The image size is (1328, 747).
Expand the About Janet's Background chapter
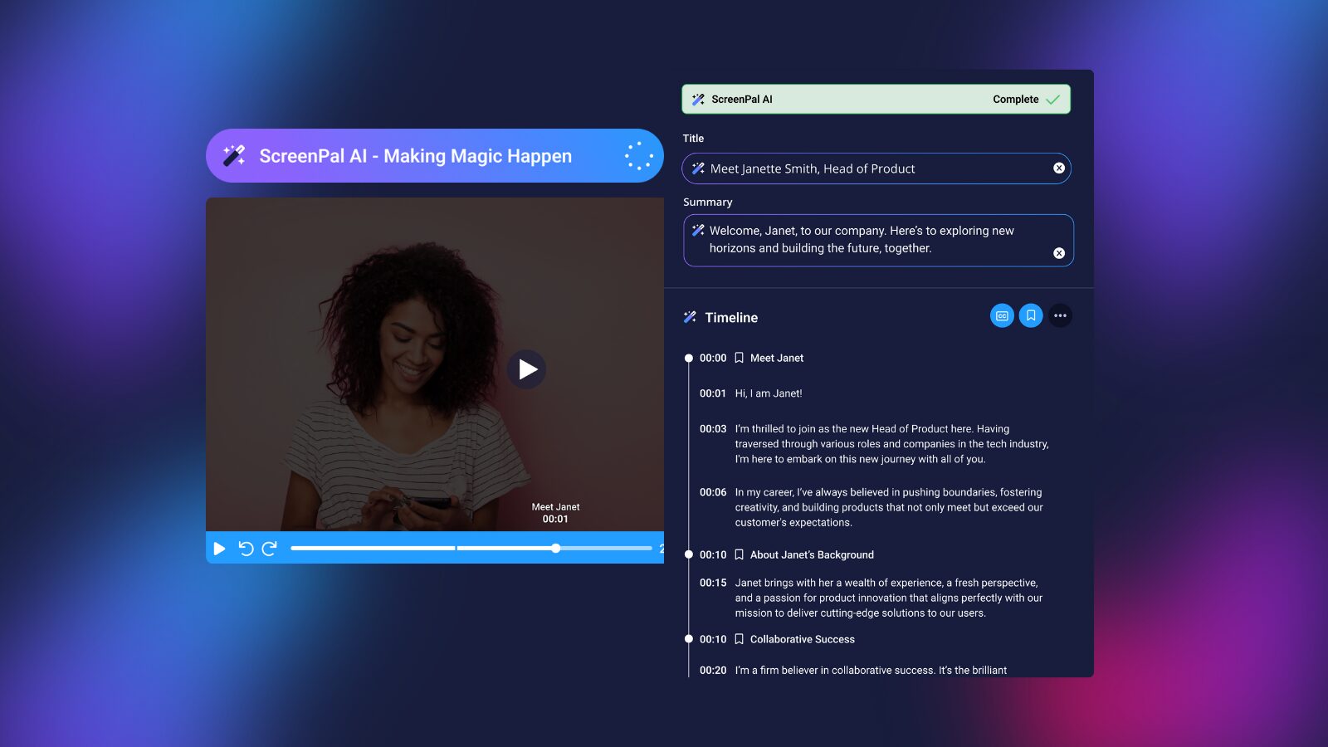click(812, 554)
